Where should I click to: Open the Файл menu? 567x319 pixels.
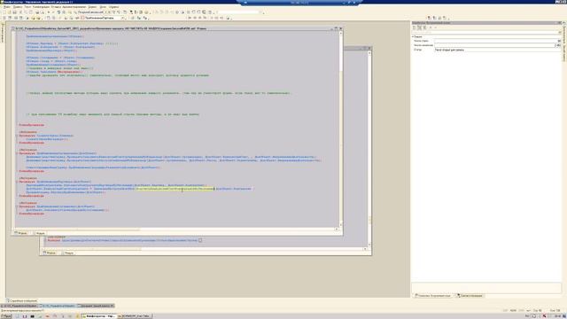(7, 7)
